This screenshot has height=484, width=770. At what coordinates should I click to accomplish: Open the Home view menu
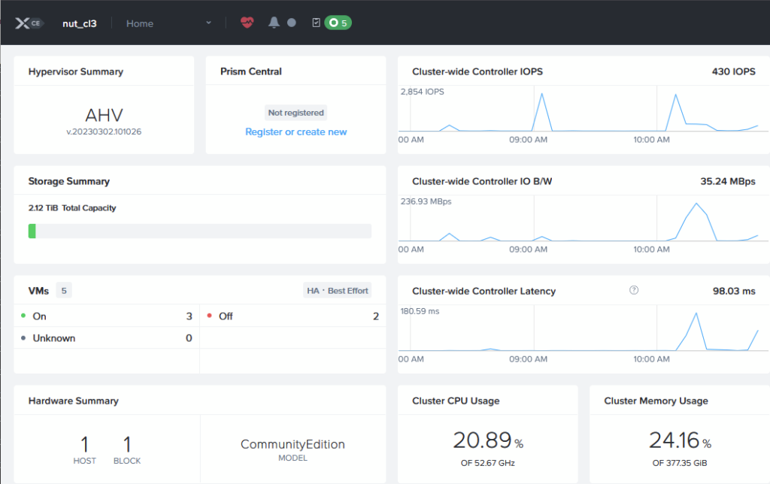click(x=140, y=23)
